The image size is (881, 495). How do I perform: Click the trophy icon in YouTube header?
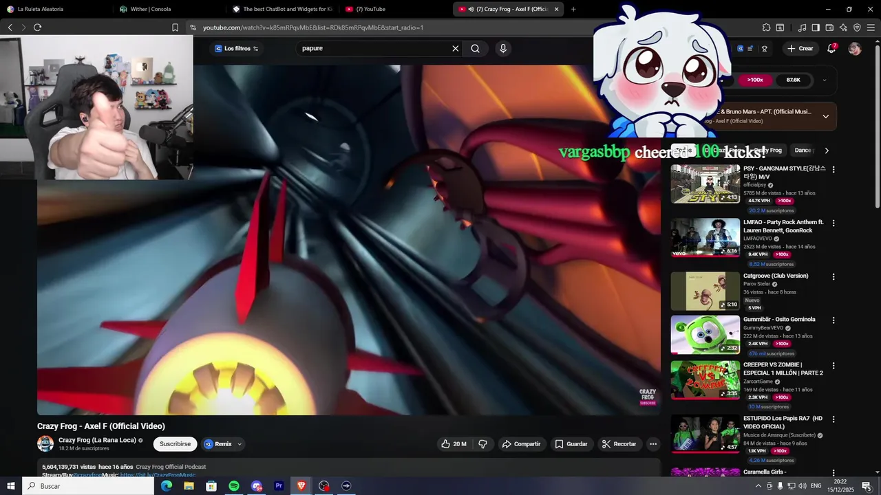[765, 49]
